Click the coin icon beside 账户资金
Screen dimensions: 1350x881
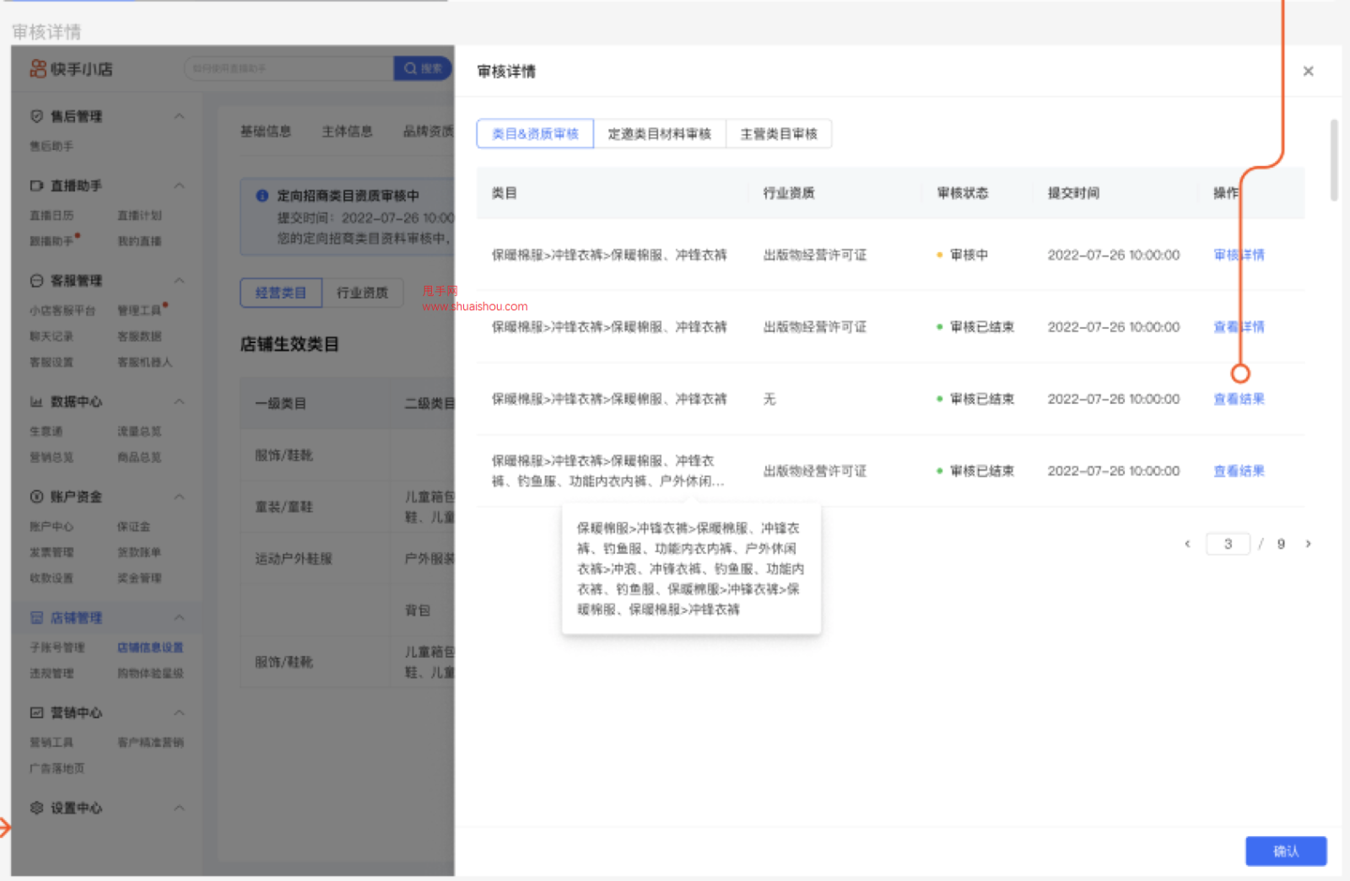36,497
